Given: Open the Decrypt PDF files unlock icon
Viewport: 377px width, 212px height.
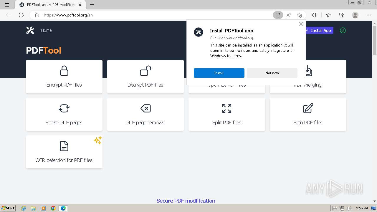Looking at the screenshot, I should click(x=145, y=71).
